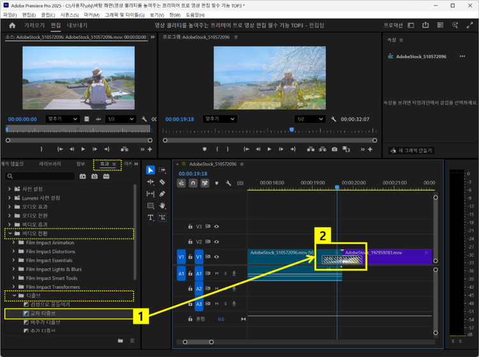Select the 교차 디졸브 transition item

[x=44, y=313]
